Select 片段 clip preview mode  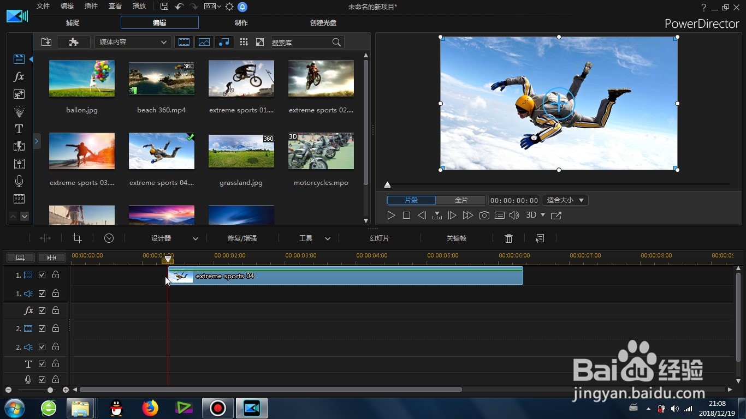411,200
